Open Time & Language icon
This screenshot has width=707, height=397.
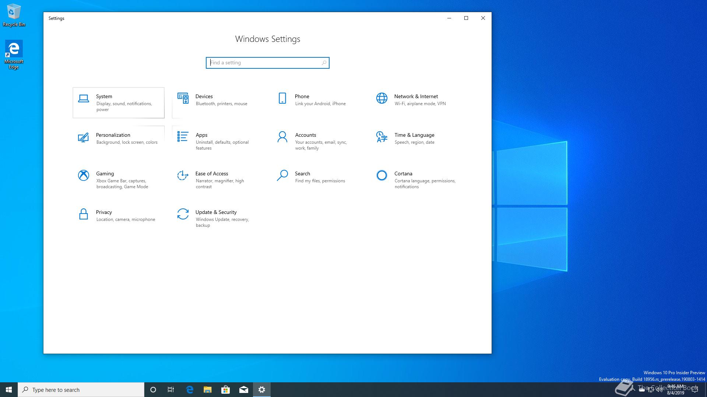click(382, 137)
